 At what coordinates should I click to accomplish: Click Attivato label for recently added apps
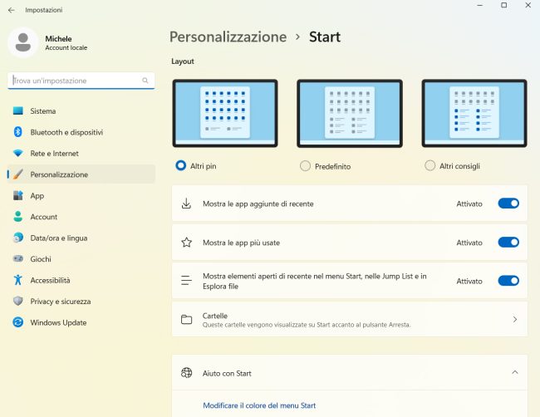click(469, 204)
